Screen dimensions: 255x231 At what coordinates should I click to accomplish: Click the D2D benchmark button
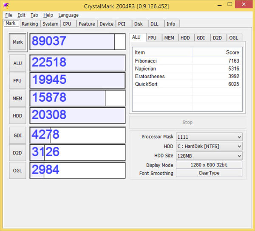pyautogui.click(x=17, y=153)
